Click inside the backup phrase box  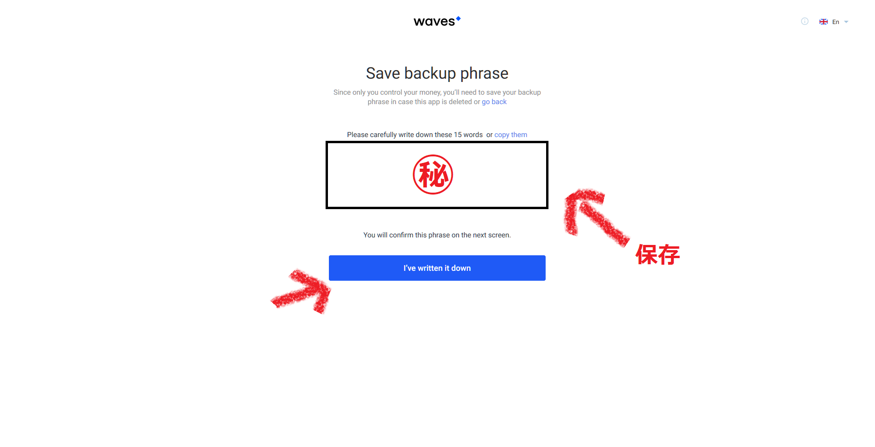coord(437,175)
